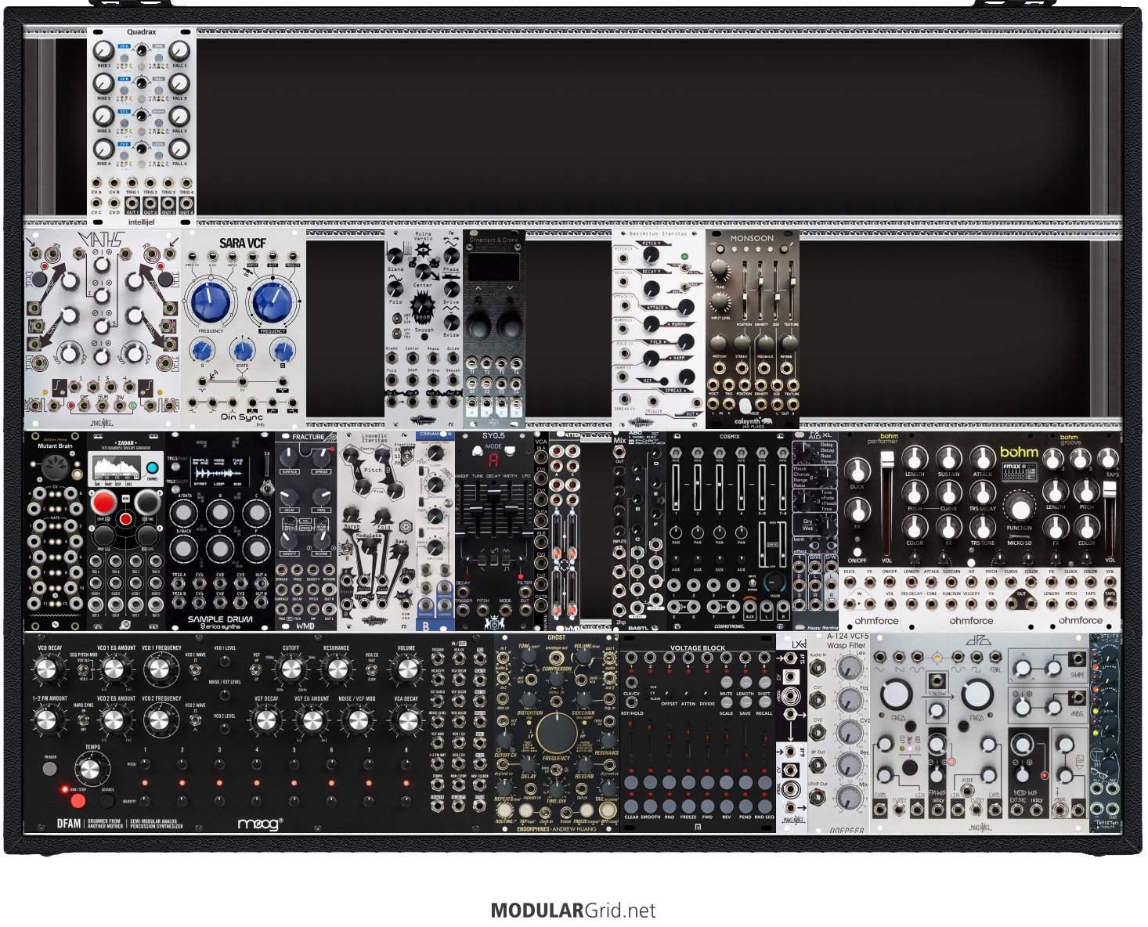Screen dimensions: 1148x927
Task: Click the DFAM Resonance knob
Action: click(x=337, y=669)
